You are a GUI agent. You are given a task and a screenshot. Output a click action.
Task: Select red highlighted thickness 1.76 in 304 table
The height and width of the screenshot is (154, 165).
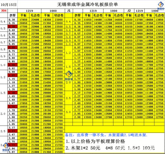pos(13,107)
